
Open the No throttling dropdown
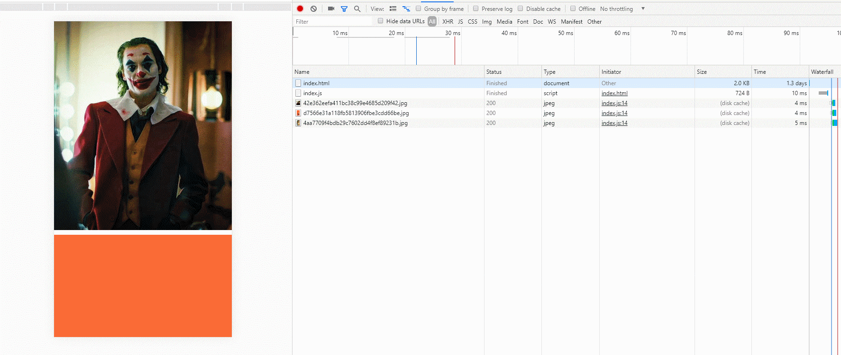point(622,9)
